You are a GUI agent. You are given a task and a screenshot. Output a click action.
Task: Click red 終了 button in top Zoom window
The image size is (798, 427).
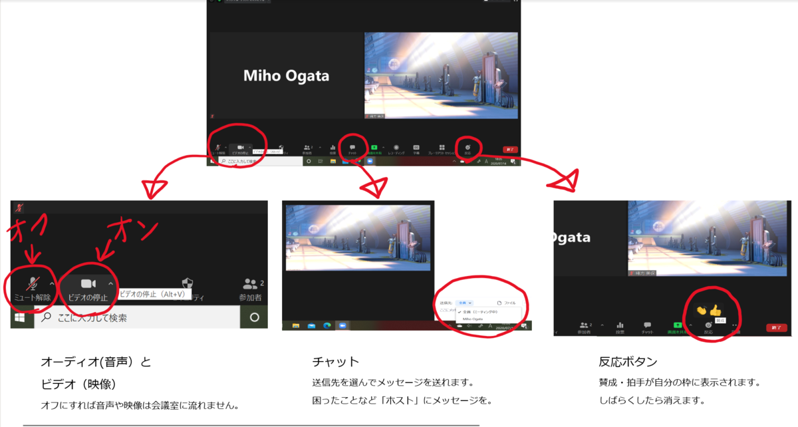tap(510, 150)
